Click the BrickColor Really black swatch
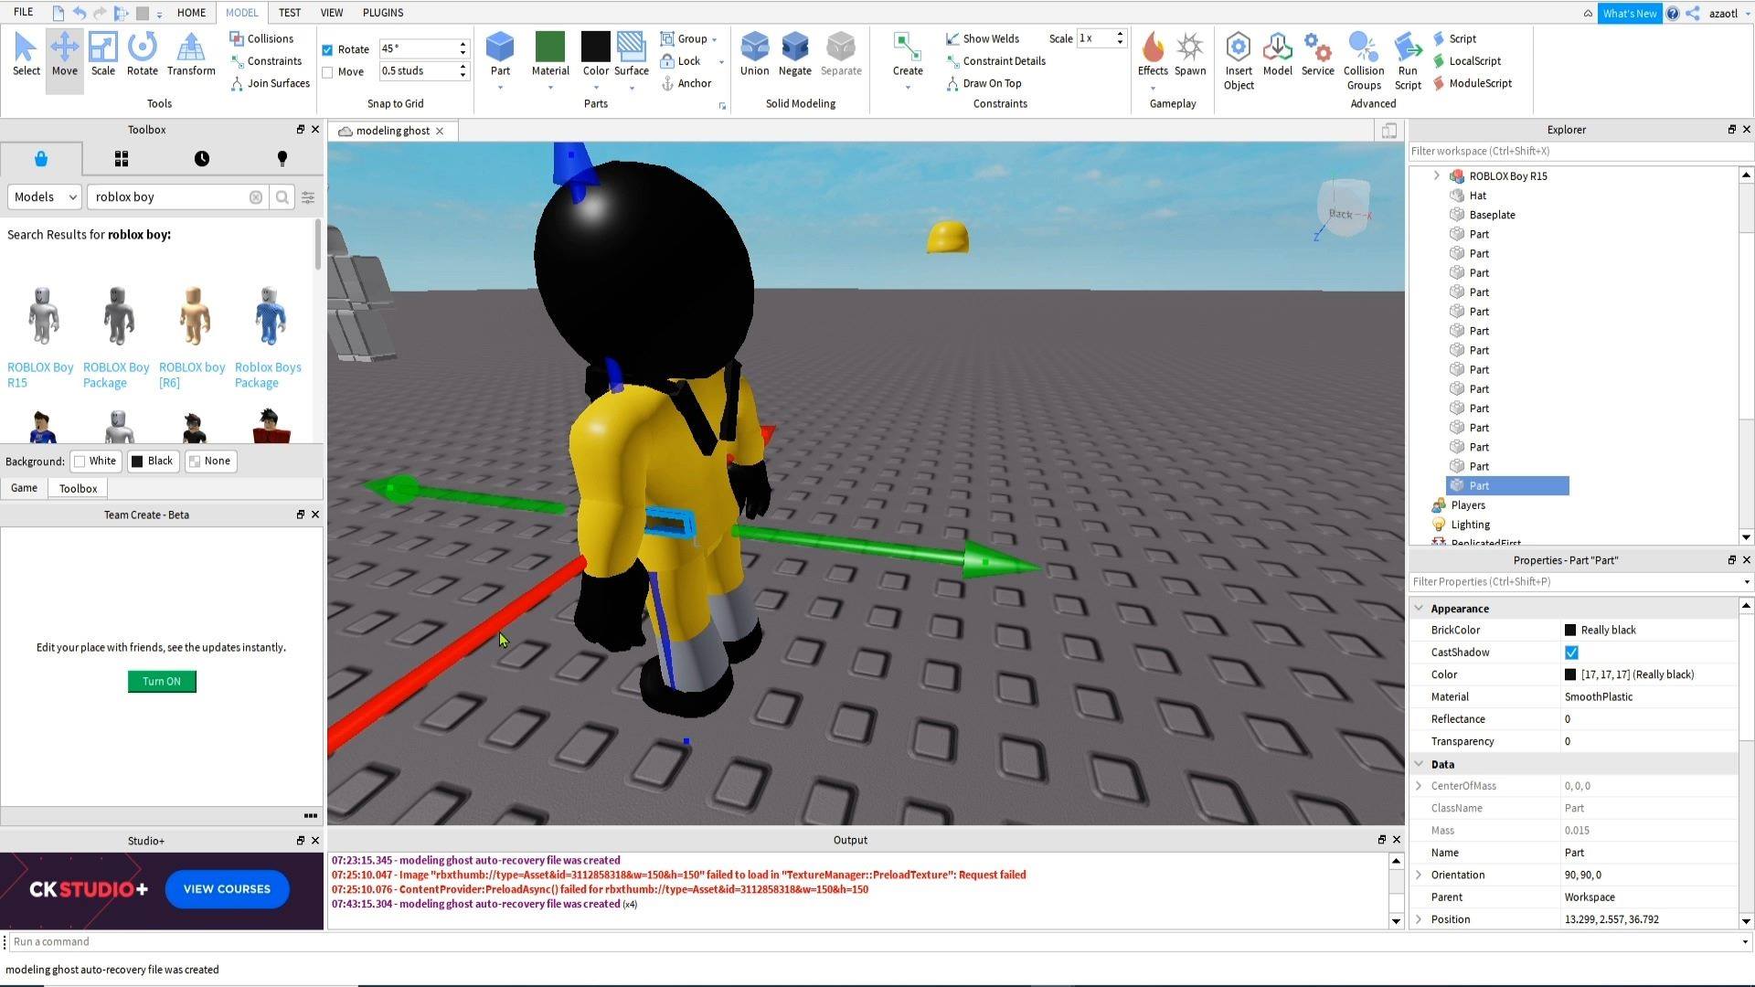 1570,630
